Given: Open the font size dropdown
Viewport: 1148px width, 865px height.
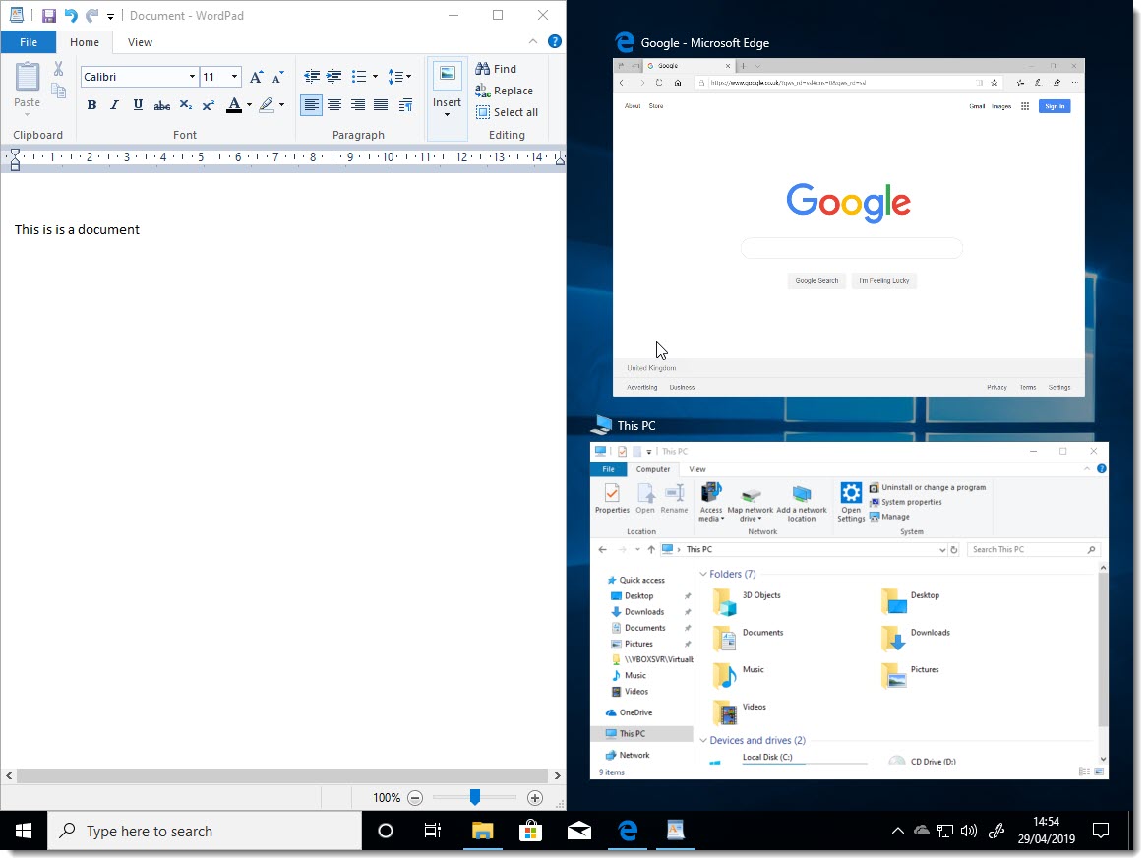Looking at the screenshot, I should tap(232, 76).
